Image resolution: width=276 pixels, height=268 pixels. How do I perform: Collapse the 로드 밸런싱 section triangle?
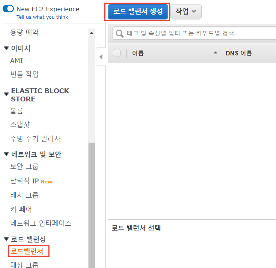point(6,239)
